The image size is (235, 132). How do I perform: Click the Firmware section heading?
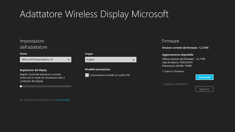click(170, 41)
